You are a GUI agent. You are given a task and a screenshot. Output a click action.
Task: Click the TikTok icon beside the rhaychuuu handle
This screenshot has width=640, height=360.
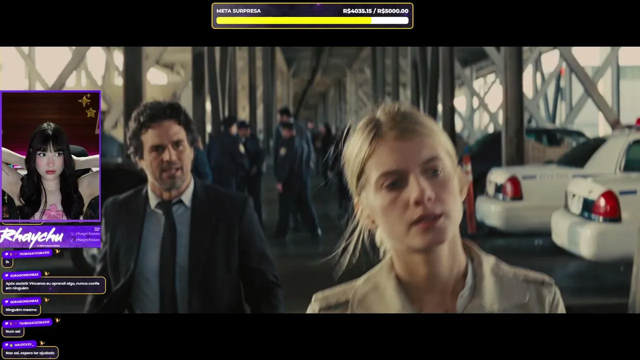point(72,240)
